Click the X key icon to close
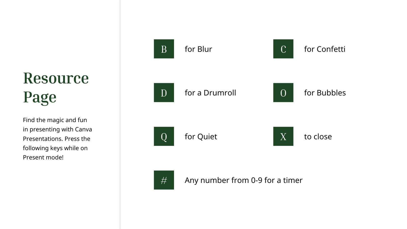 pos(283,136)
